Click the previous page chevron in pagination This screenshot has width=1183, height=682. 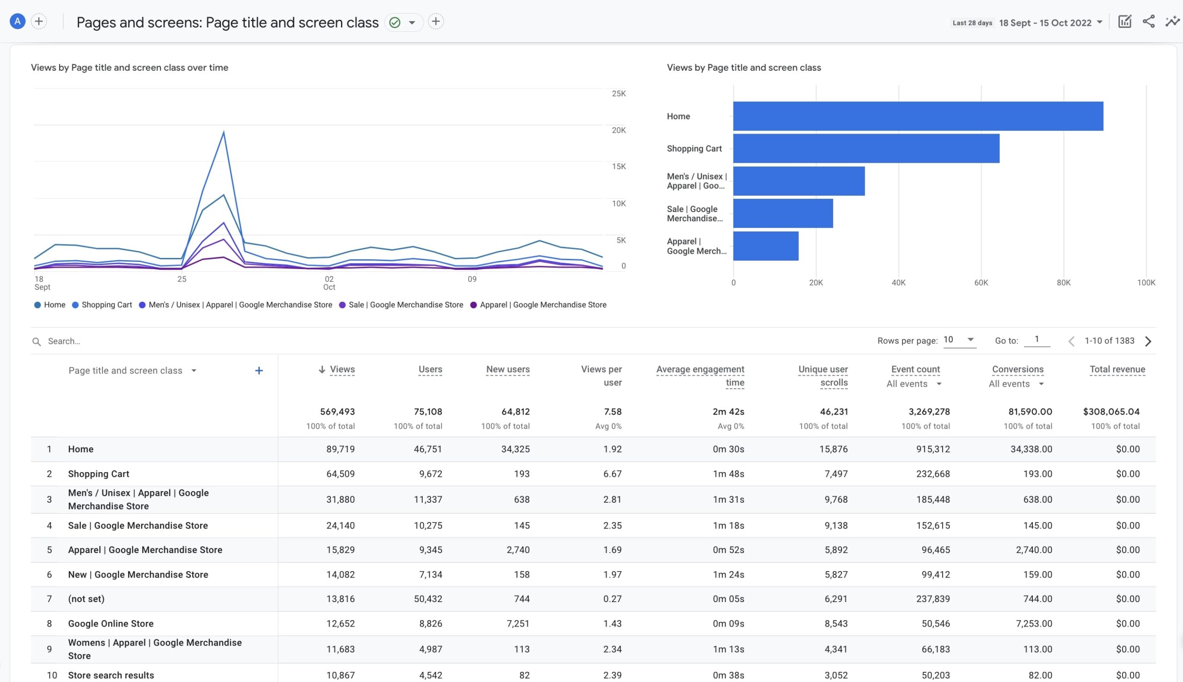[x=1071, y=341]
